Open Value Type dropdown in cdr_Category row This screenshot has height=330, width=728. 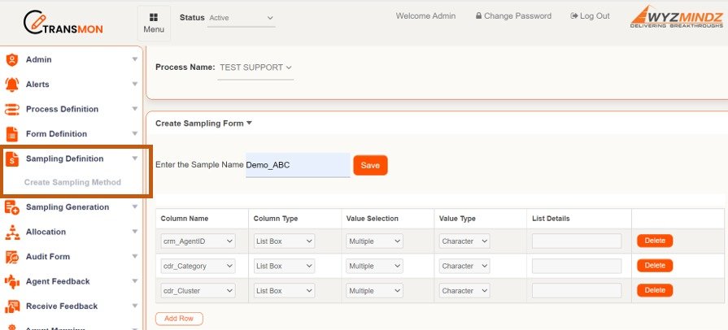[x=464, y=266]
